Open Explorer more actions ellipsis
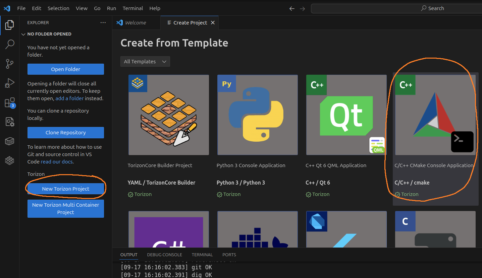 pyautogui.click(x=103, y=23)
